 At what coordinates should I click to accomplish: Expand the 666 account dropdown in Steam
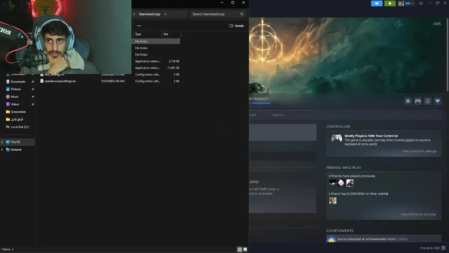pyautogui.click(x=409, y=3)
